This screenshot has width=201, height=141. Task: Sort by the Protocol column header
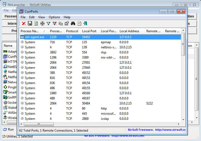72,31
